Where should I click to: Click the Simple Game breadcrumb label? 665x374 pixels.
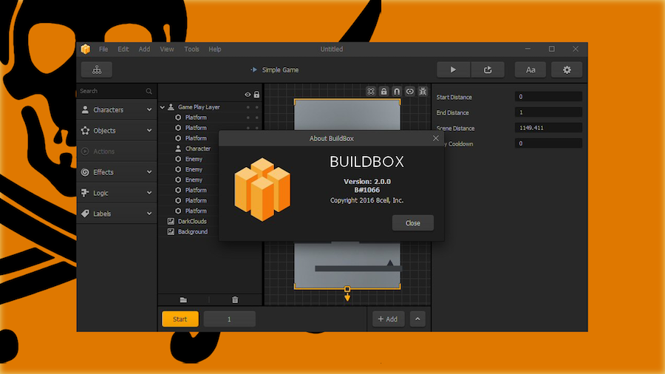click(x=280, y=70)
